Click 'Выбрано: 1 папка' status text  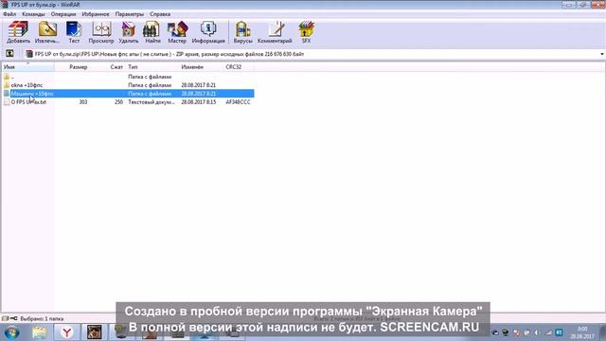[x=42, y=319]
